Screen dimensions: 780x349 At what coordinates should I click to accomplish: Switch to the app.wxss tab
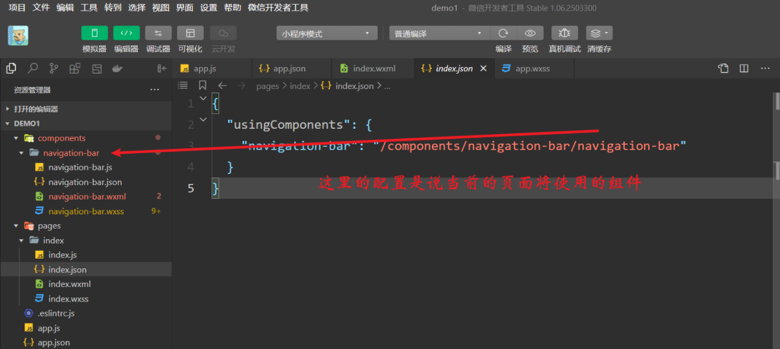click(534, 68)
